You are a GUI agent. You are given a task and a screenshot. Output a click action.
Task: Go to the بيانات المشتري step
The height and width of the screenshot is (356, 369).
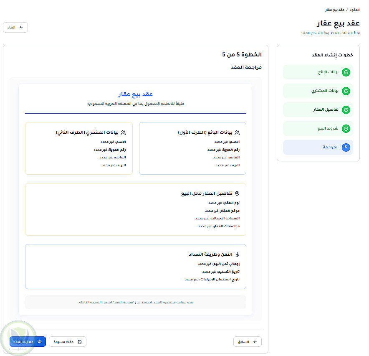pyautogui.click(x=318, y=91)
